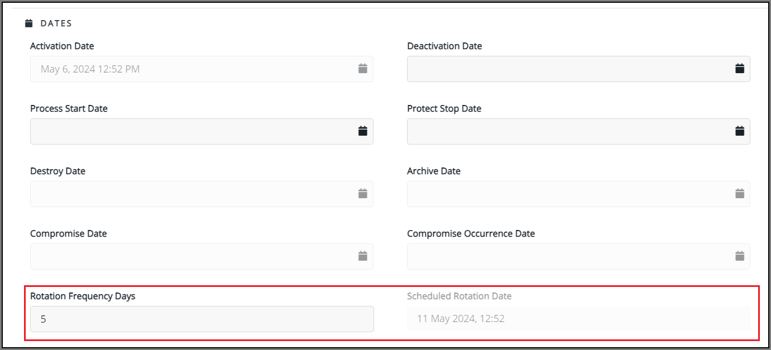
Task: Focus the Protect Stop Date input box
Action: [567, 132]
